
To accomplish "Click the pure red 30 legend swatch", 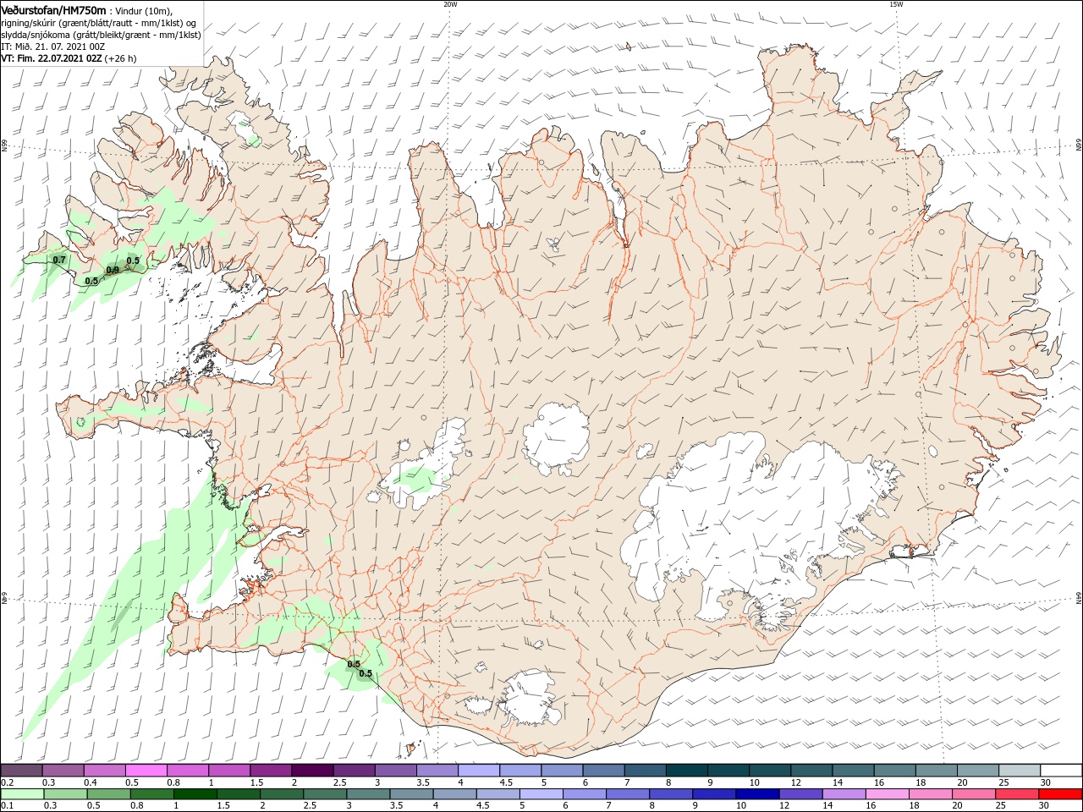I will coord(1061,794).
